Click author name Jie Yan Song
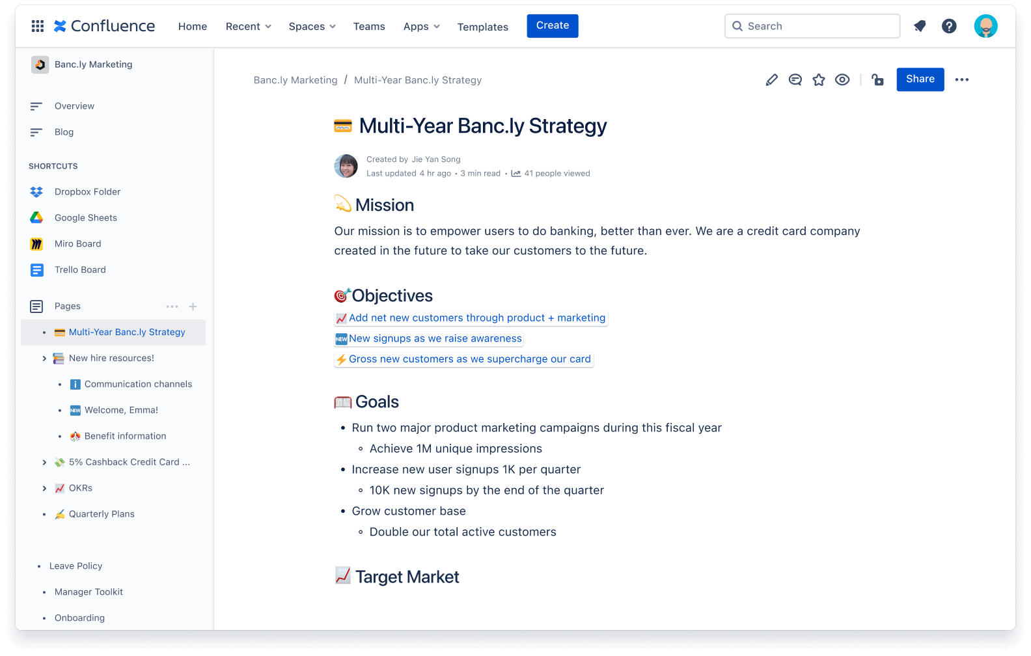1031x656 pixels. pos(435,159)
